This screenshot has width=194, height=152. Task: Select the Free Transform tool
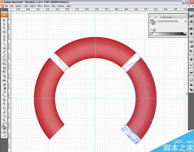[4, 72]
